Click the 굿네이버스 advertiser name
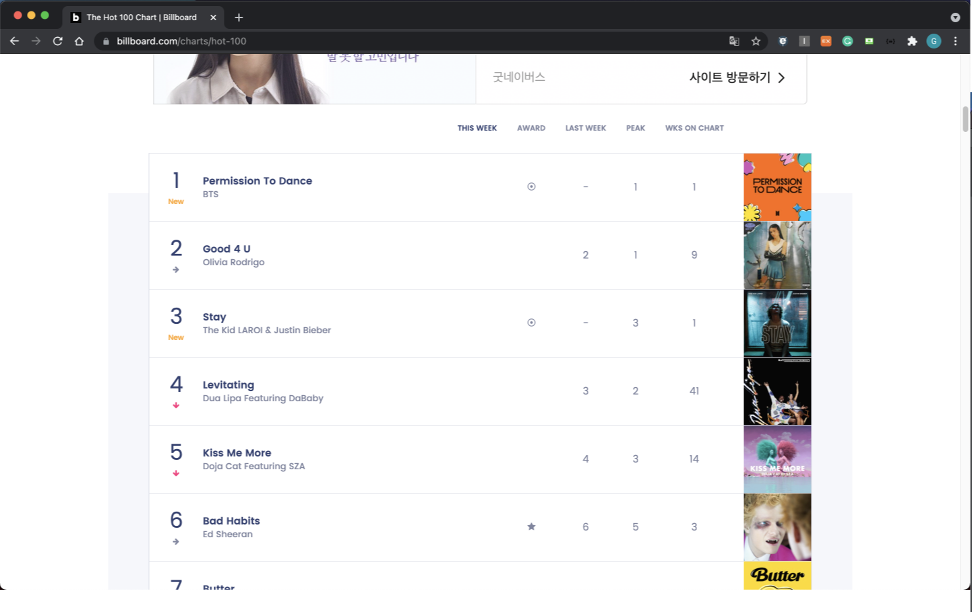The image size is (972, 612). click(x=519, y=77)
